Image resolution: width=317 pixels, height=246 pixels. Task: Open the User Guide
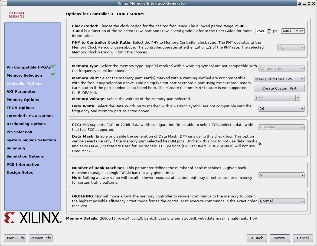click(x=15, y=238)
